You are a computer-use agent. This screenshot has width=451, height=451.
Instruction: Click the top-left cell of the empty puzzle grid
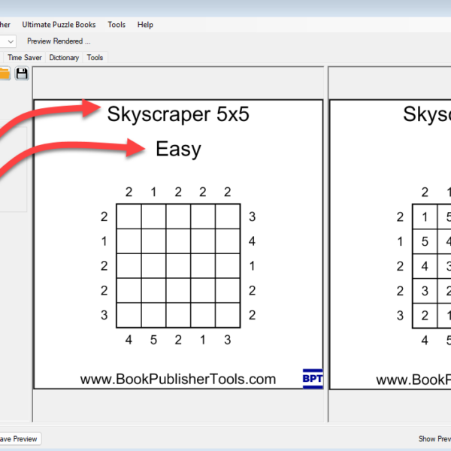pos(129,216)
